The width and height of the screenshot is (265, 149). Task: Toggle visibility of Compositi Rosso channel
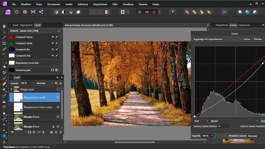point(53,37)
